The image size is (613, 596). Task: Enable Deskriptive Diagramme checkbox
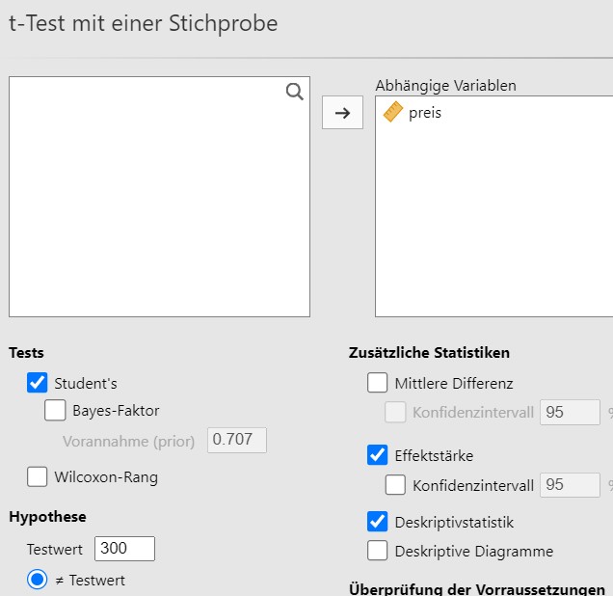(x=377, y=551)
